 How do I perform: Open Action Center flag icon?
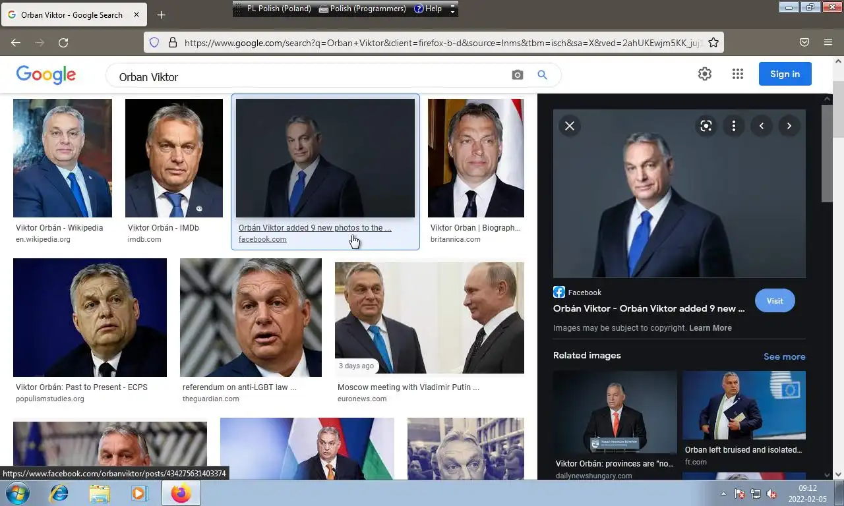click(740, 493)
